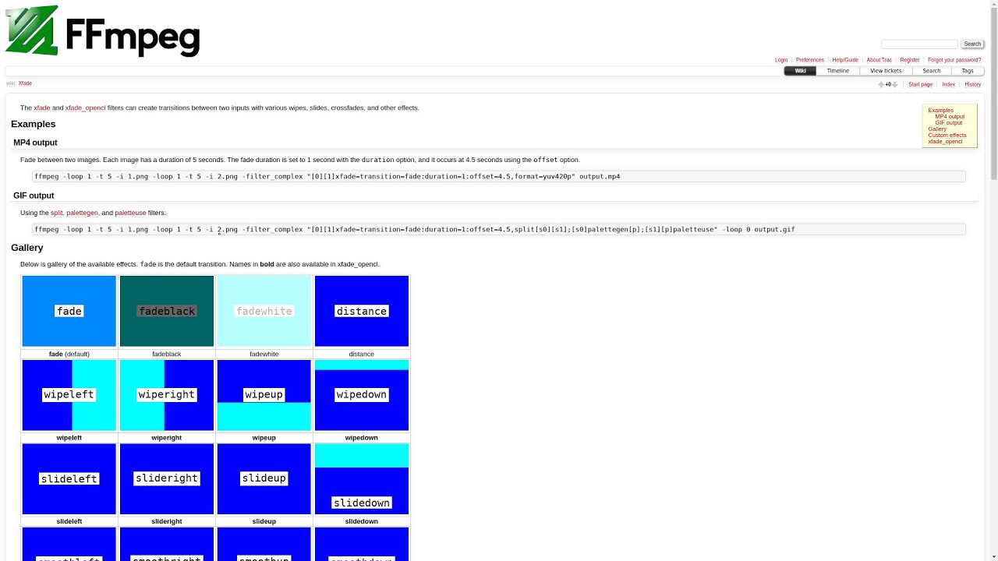998x561 pixels.
Task: Open the slideleft transition preview thumbnail
Action: point(69,479)
